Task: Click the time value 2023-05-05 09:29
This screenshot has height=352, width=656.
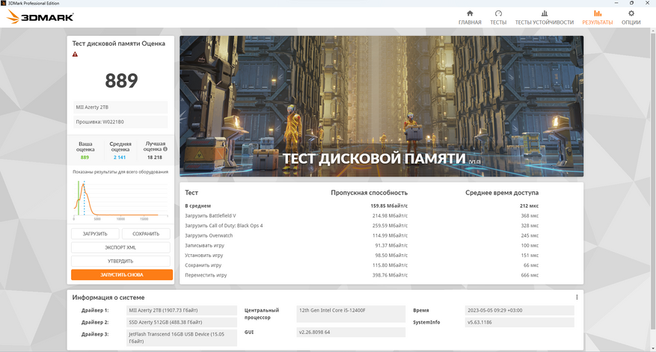Action: click(x=519, y=310)
